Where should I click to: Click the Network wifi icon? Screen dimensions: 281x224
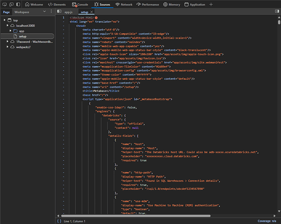(x=117, y=4)
